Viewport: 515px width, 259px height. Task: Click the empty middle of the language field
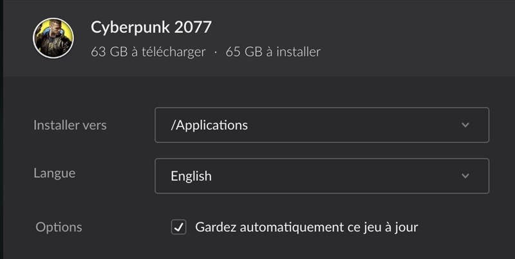pyautogui.click(x=335, y=175)
